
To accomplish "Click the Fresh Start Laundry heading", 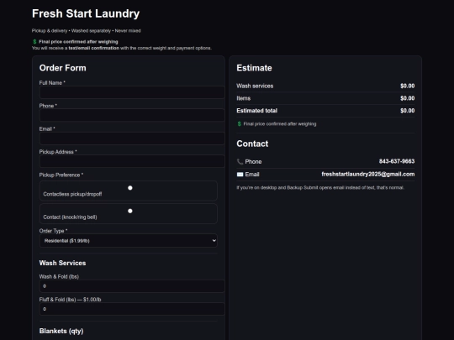I will click(x=86, y=13).
